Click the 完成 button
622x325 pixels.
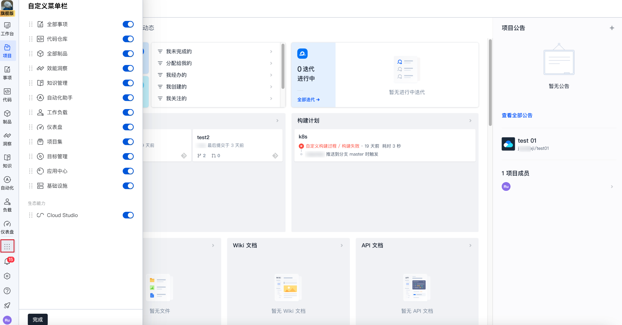point(38,319)
